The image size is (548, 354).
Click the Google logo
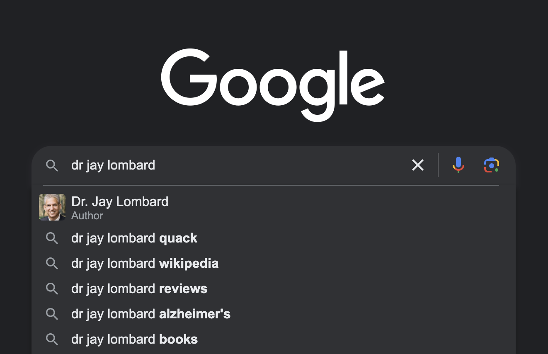click(273, 85)
